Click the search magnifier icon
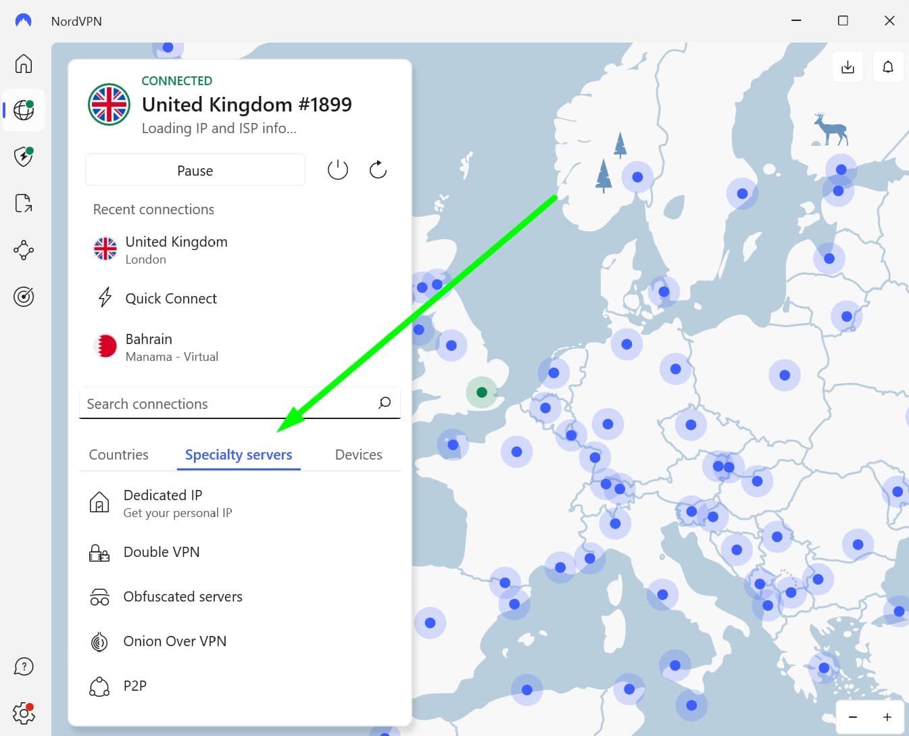Image resolution: width=909 pixels, height=736 pixels. pyautogui.click(x=385, y=403)
